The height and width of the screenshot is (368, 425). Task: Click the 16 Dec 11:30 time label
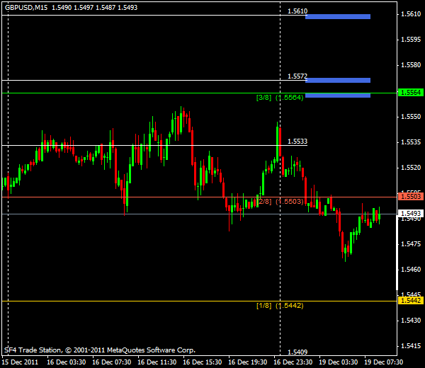click(158, 361)
